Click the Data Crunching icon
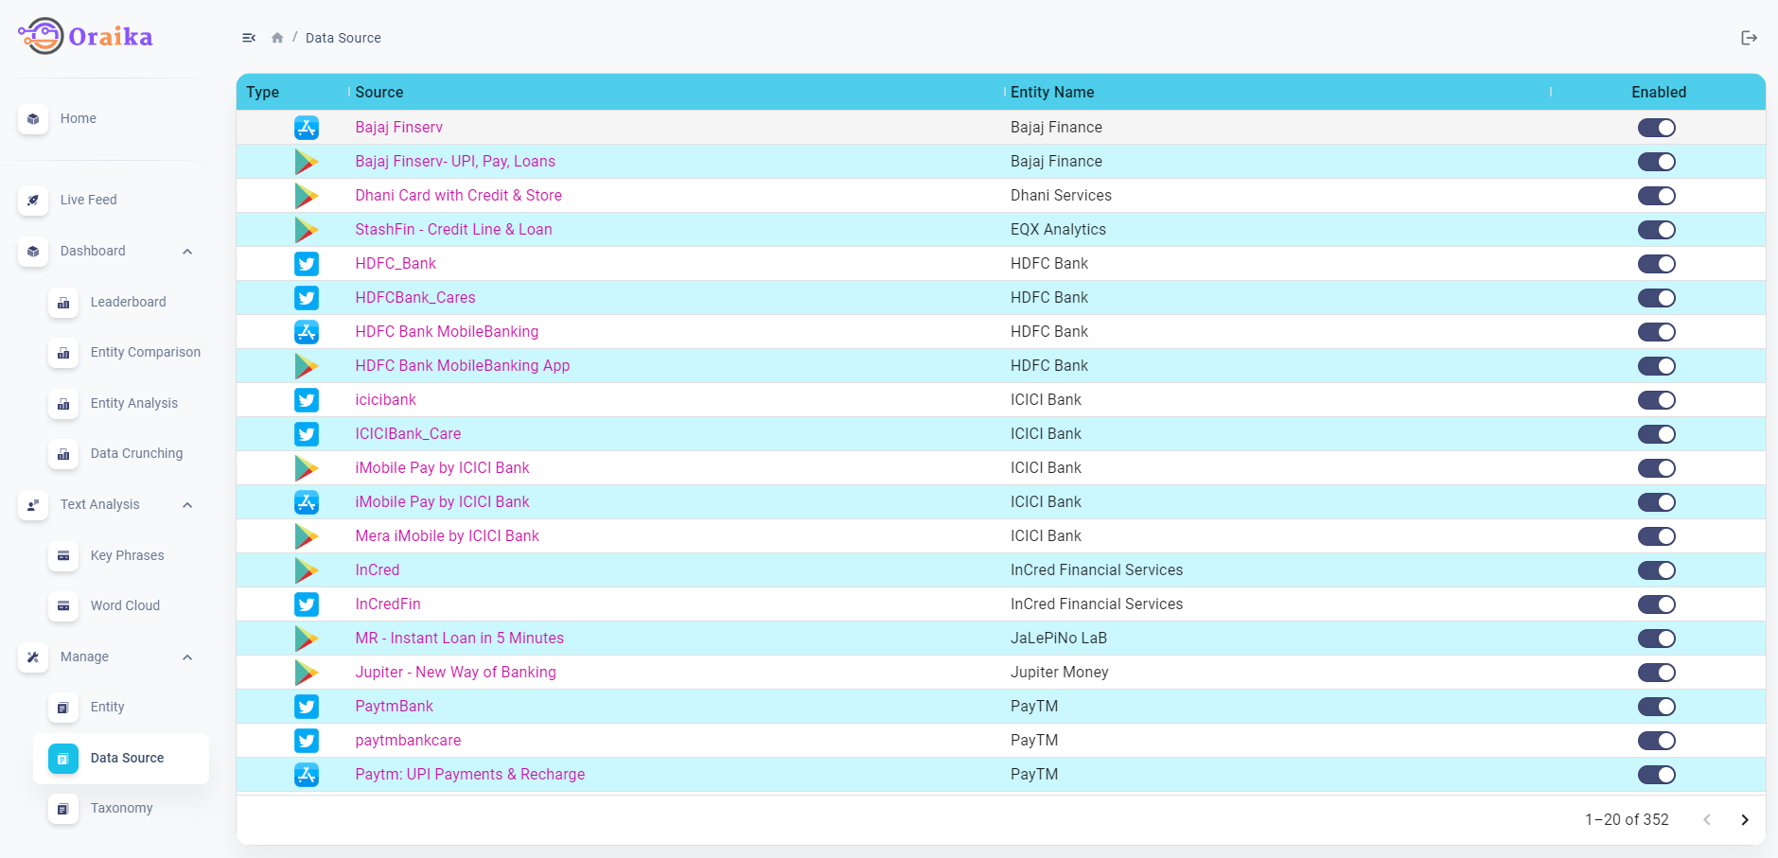The width and height of the screenshot is (1778, 858). 63,454
